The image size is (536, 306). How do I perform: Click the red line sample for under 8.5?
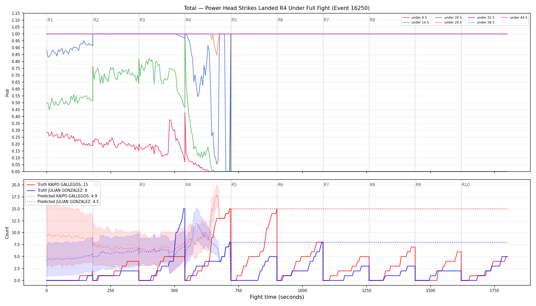click(x=406, y=18)
